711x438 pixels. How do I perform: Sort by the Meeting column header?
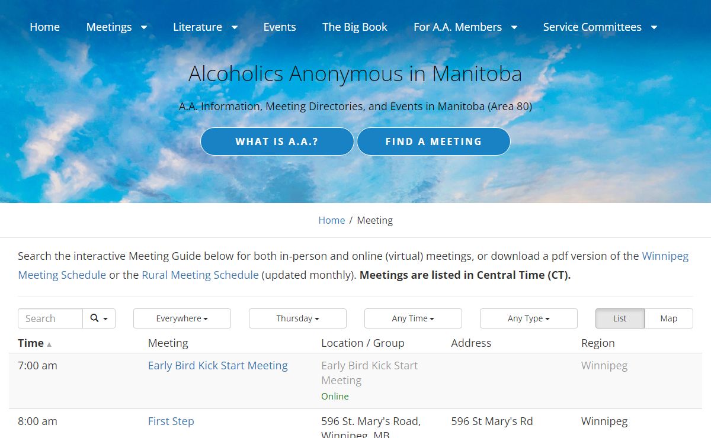coord(168,343)
